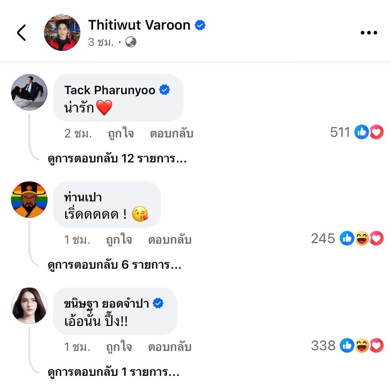Like ขนิษฐา ยอดจำปา's comment with ถูกใจ
This screenshot has width=391, height=392.
[119, 347]
